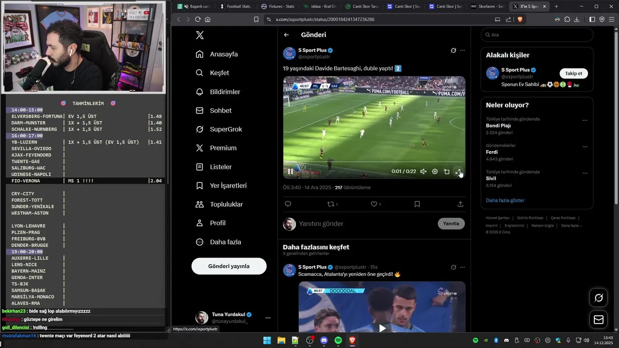Click Grok icon on Scamacca post
The width and height of the screenshot is (619, 348).
click(453, 267)
